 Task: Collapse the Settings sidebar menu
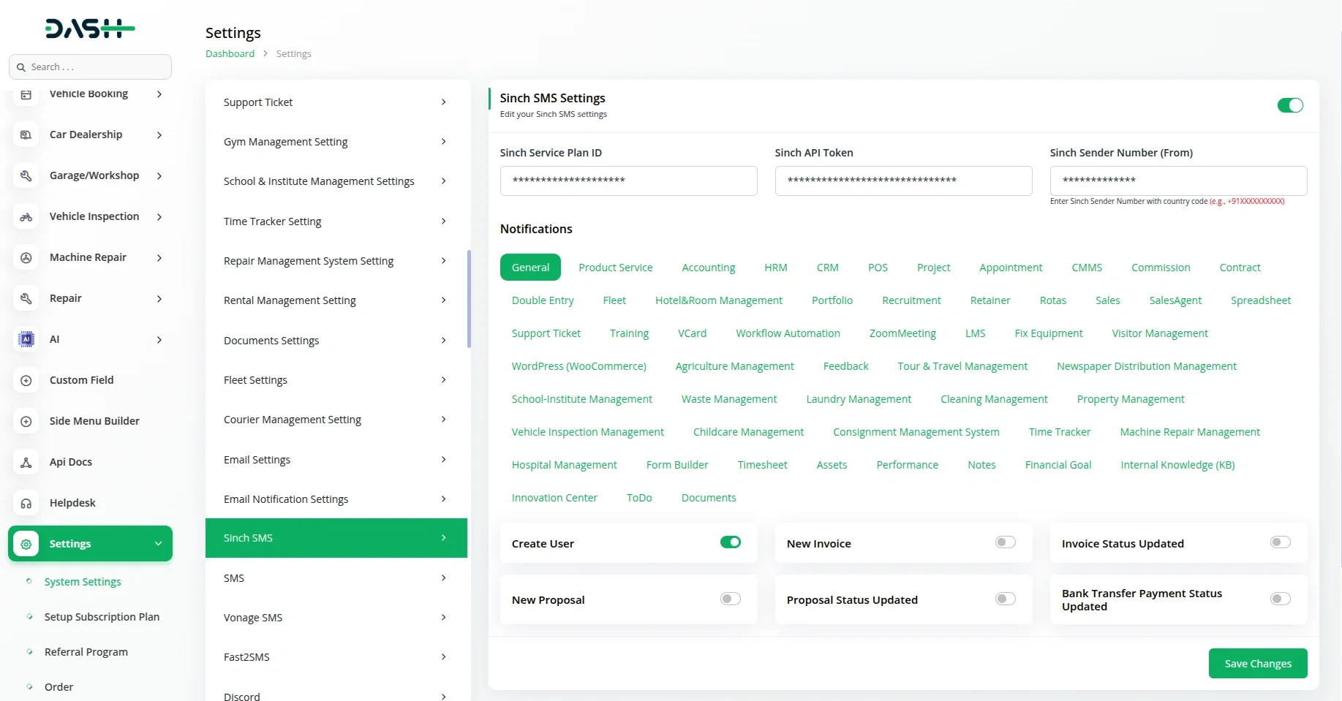(x=158, y=544)
